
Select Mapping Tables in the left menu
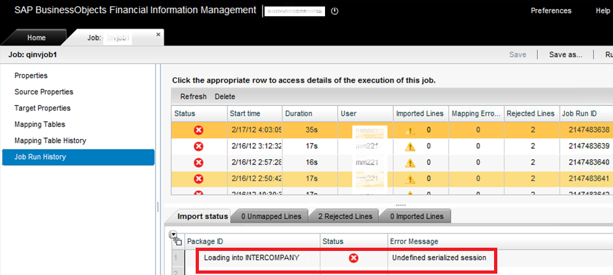click(x=40, y=124)
